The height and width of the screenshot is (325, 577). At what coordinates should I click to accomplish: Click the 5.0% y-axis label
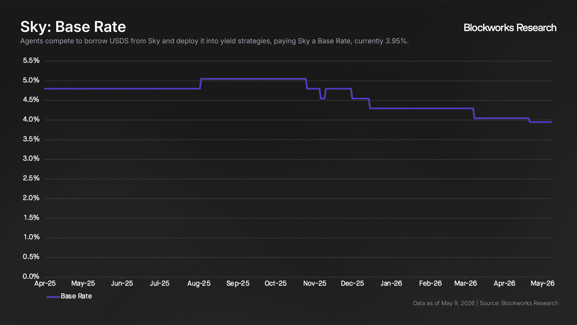pos(31,80)
